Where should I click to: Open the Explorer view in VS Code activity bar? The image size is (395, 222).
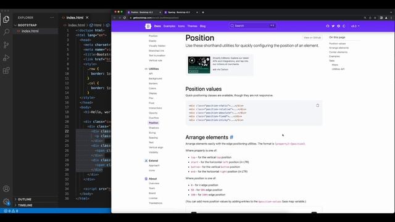(x=6, y=19)
